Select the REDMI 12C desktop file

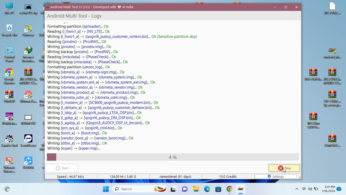point(28,119)
